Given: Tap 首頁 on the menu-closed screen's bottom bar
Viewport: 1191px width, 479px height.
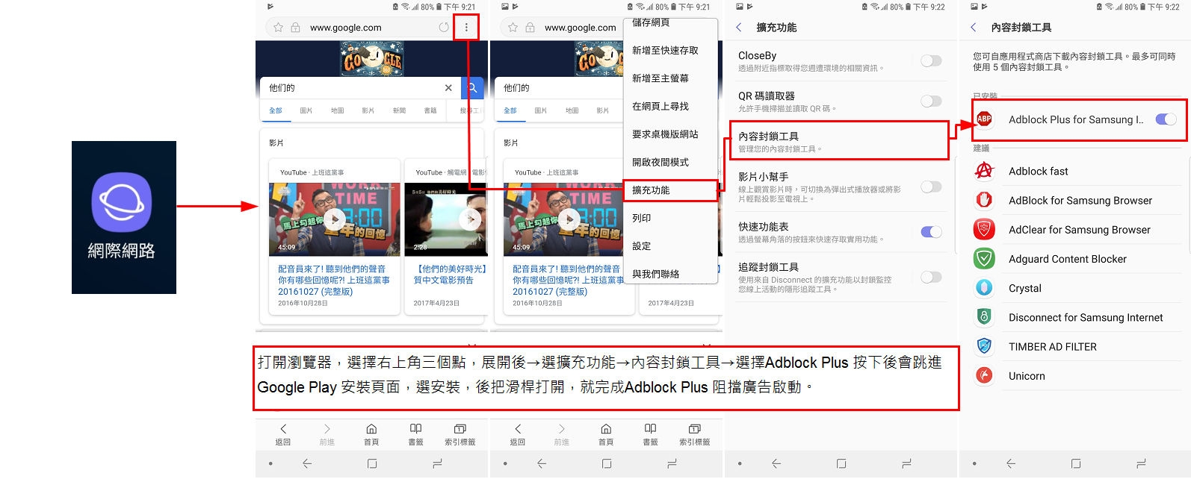Looking at the screenshot, I should 371,434.
